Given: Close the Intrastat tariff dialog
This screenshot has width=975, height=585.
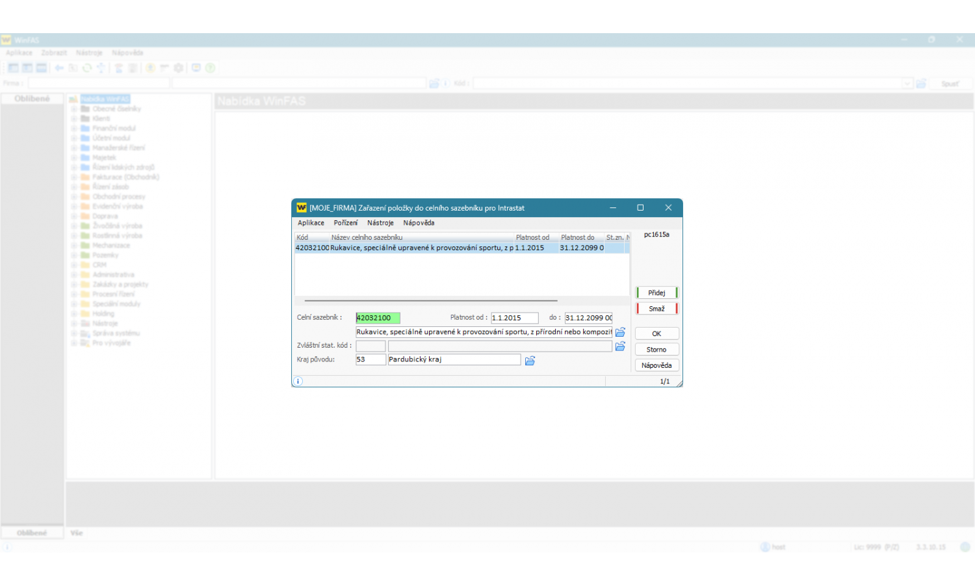Looking at the screenshot, I should click(x=668, y=208).
